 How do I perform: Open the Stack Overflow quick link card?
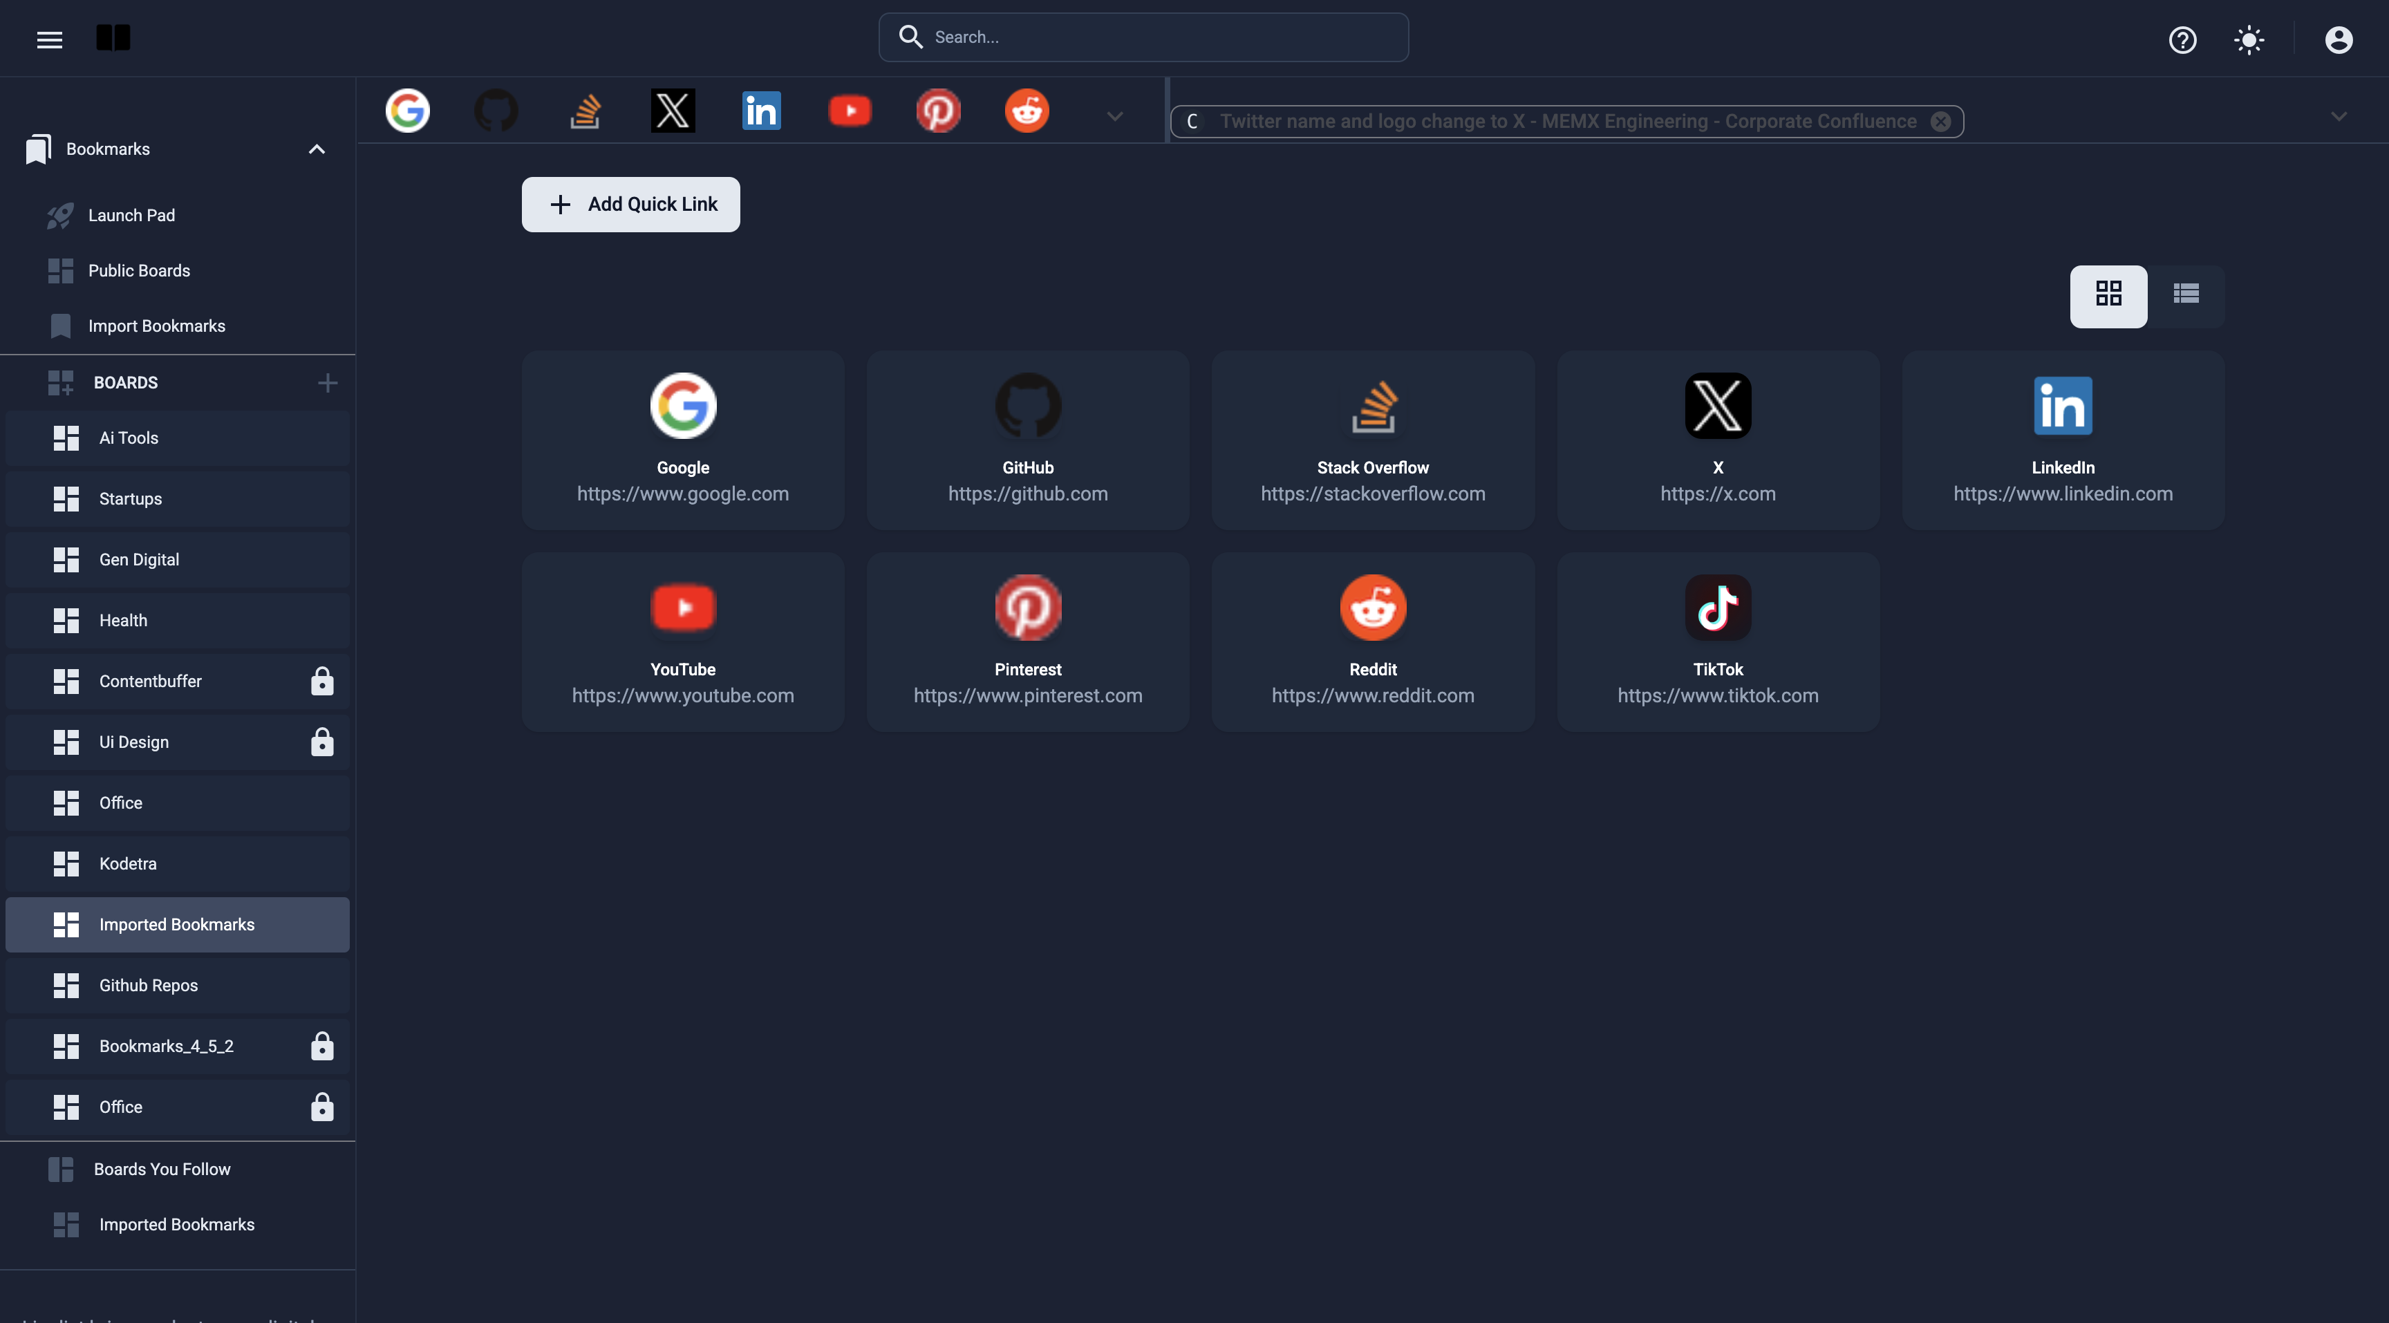click(x=1373, y=440)
